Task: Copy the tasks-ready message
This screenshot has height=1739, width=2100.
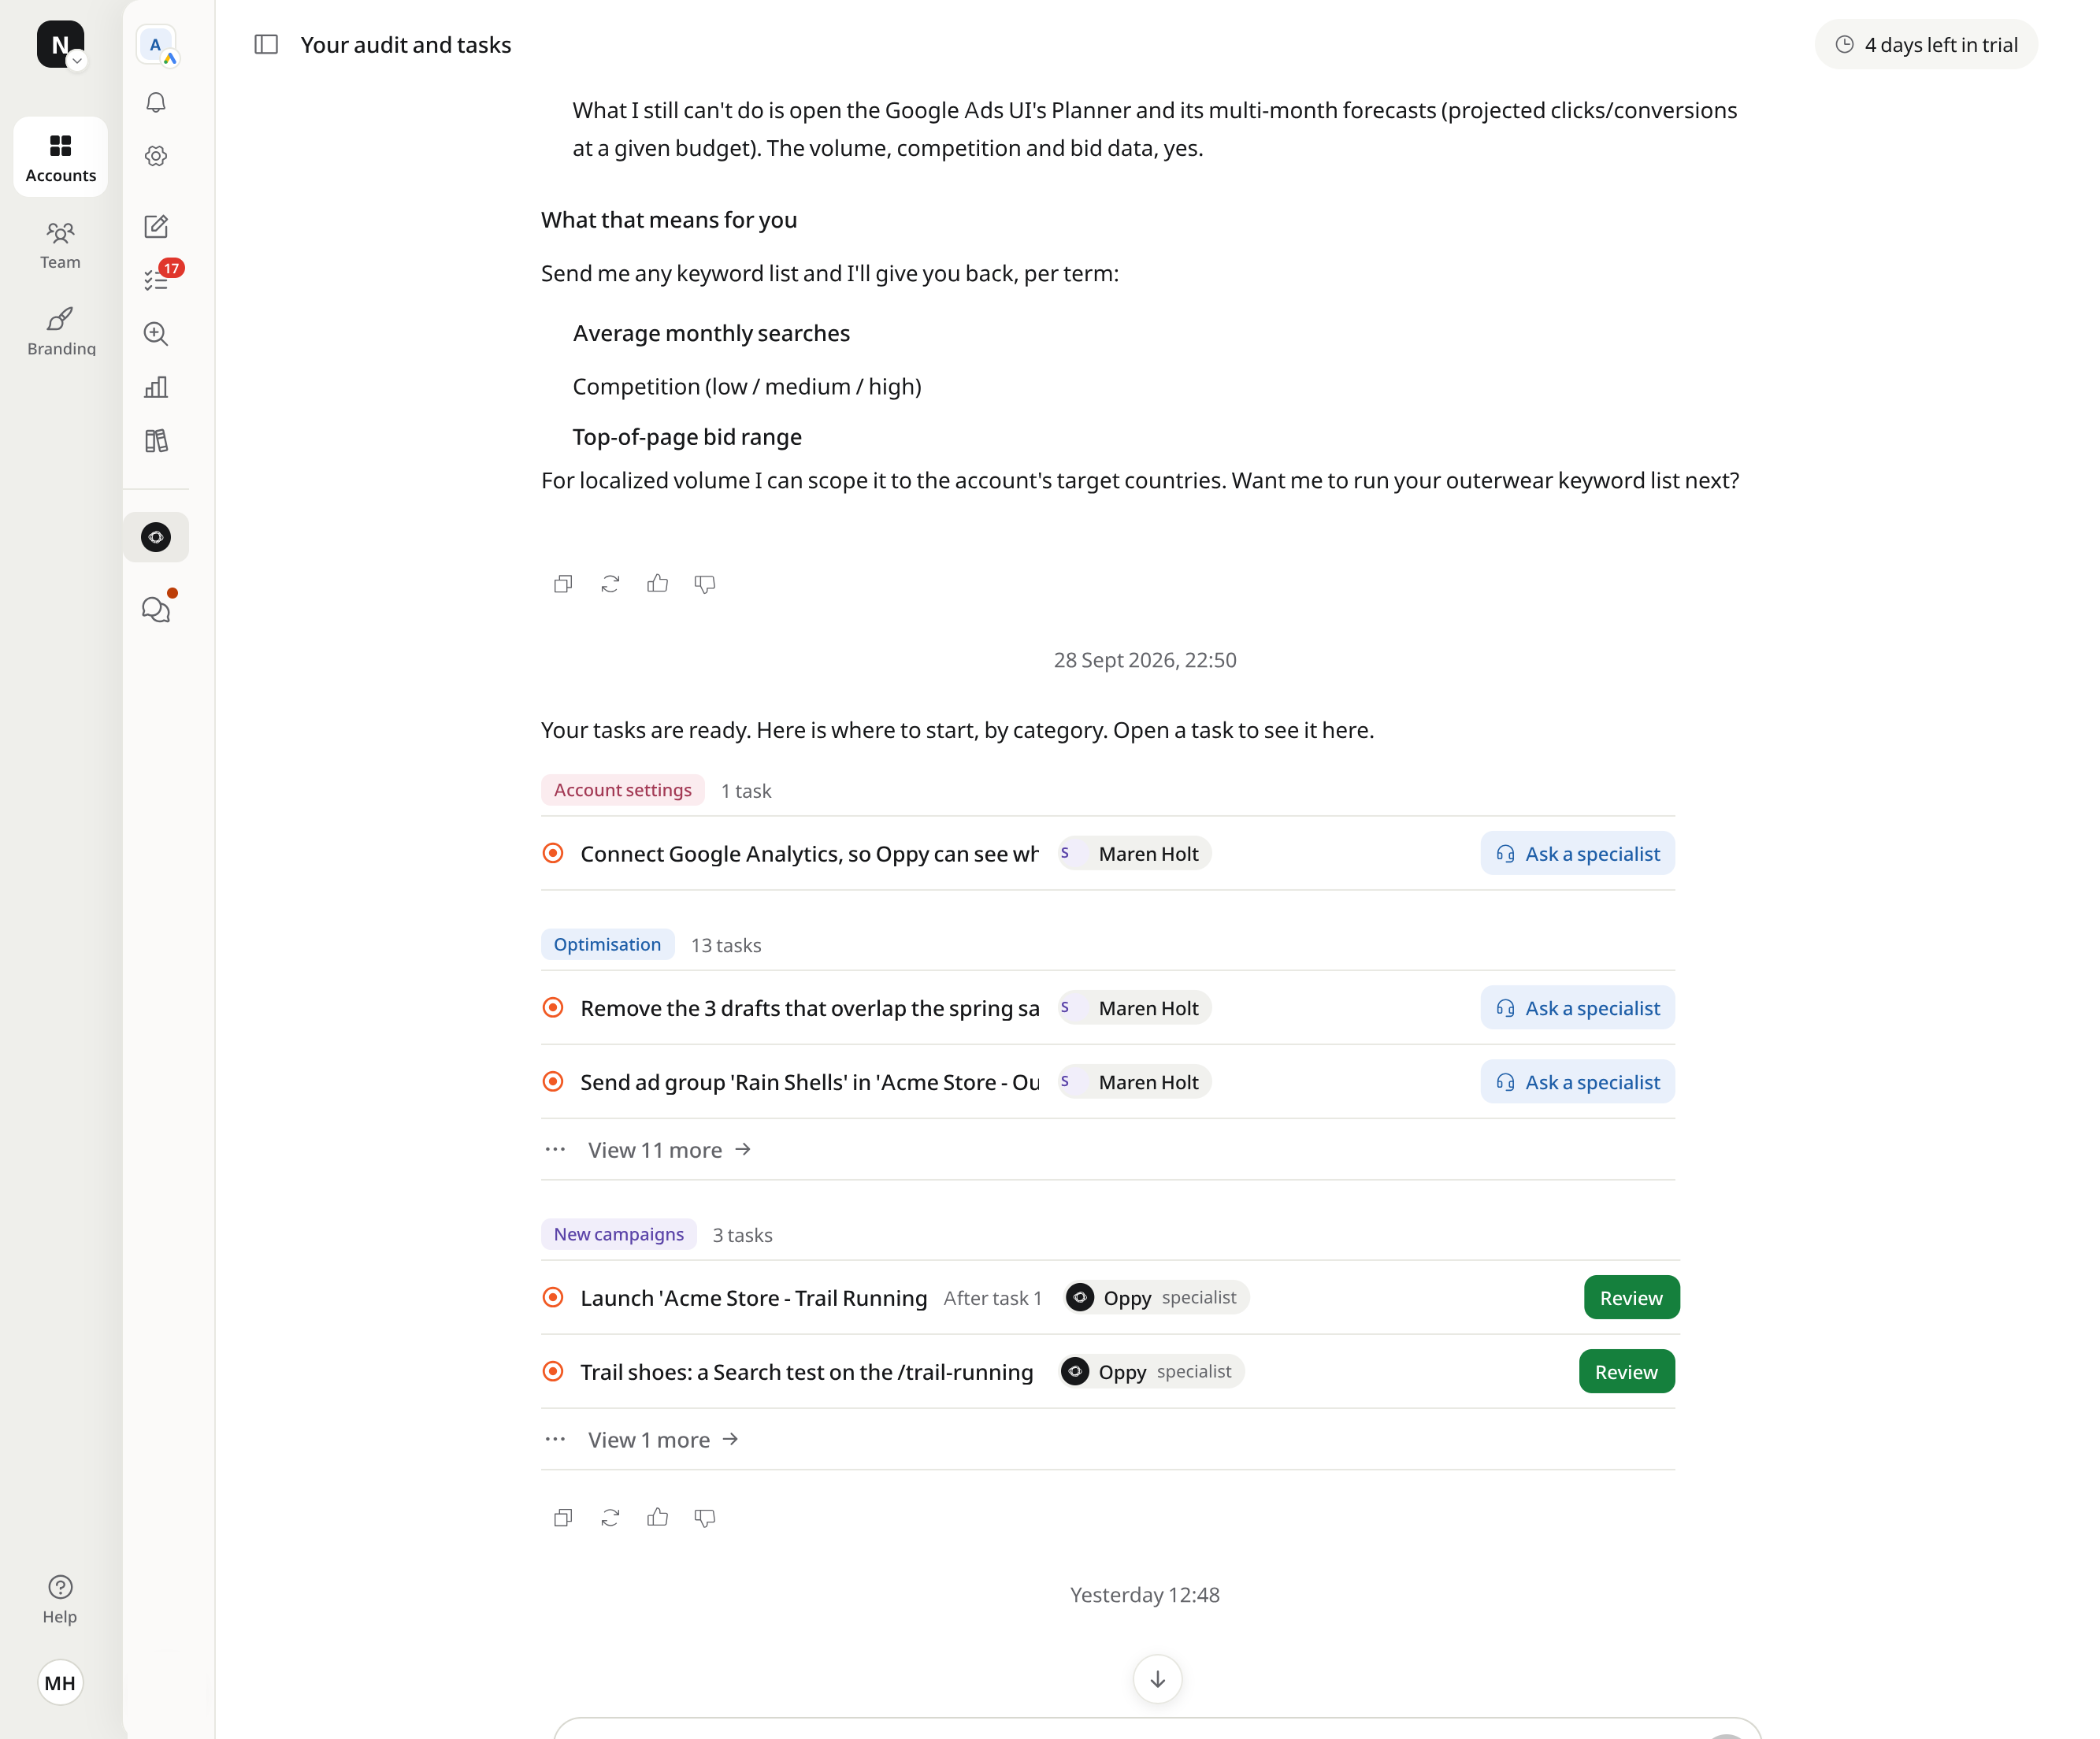Action: 563,1518
